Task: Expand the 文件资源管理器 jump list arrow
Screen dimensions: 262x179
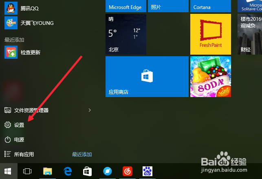Action: (x=90, y=110)
